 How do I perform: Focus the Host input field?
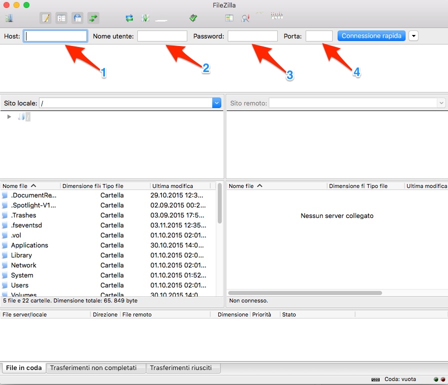click(55, 36)
